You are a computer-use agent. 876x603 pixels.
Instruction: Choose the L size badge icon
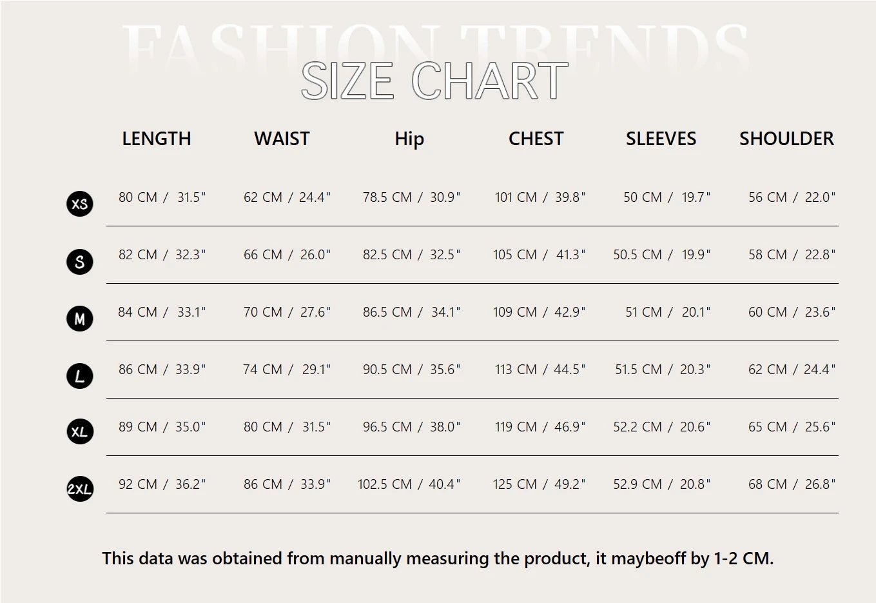coord(80,376)
